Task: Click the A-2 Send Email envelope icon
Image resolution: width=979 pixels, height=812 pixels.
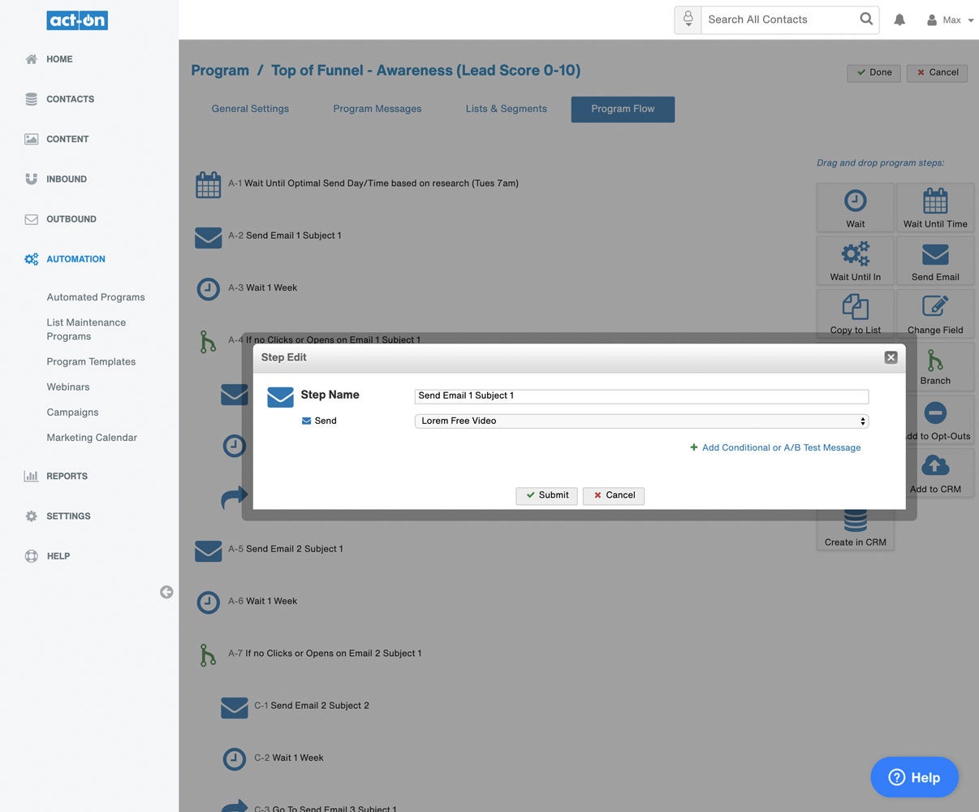Action: click(x=209, y=237)
